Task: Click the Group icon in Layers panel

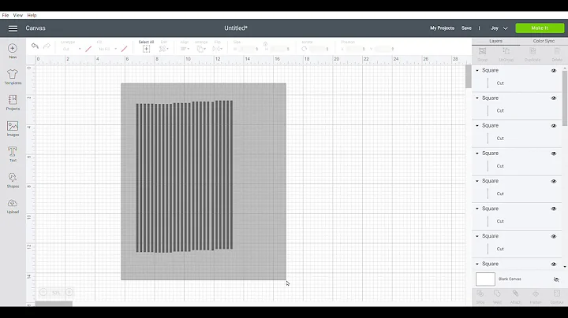Action: point(482,51)
